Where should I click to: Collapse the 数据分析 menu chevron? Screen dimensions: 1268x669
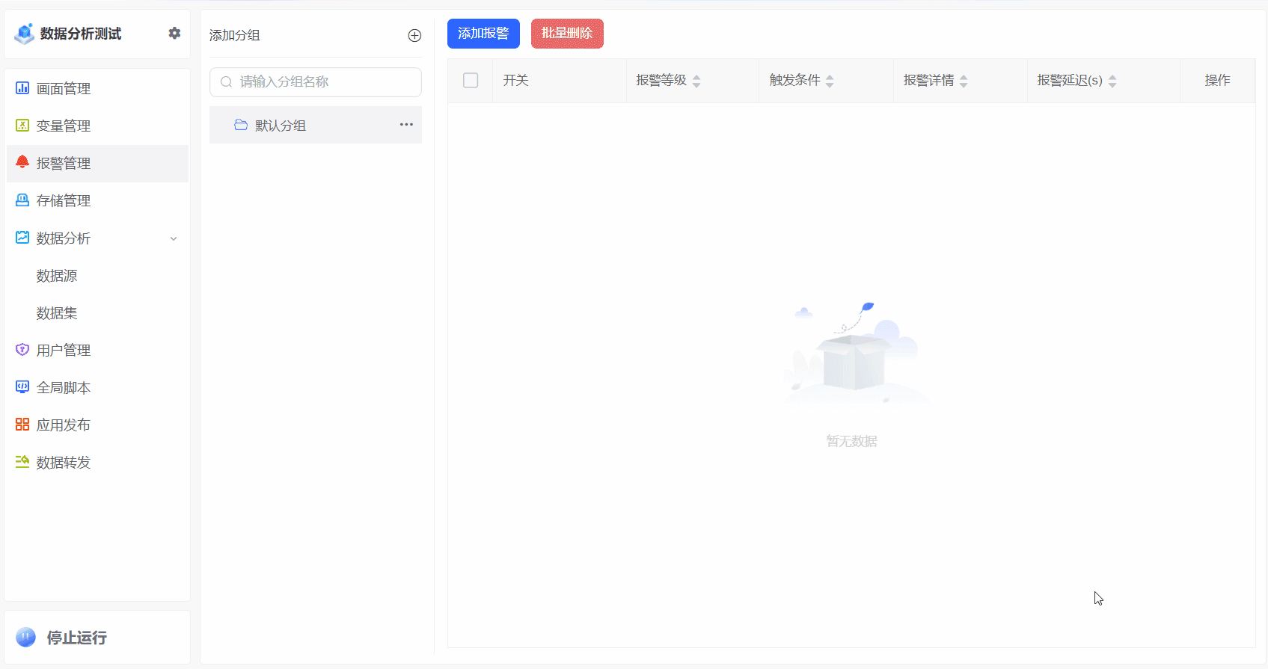[174, 238]
